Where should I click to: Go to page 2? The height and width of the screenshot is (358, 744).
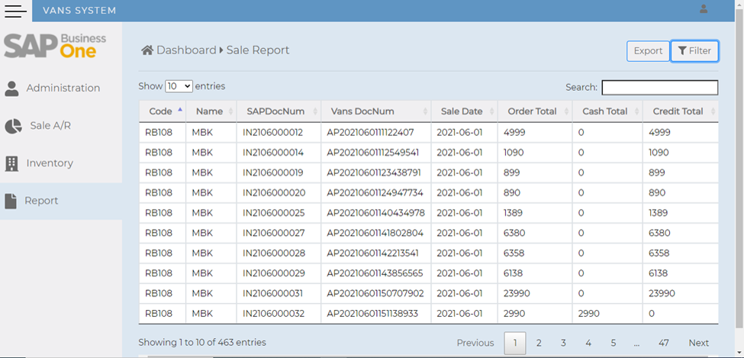click(539, 343)
